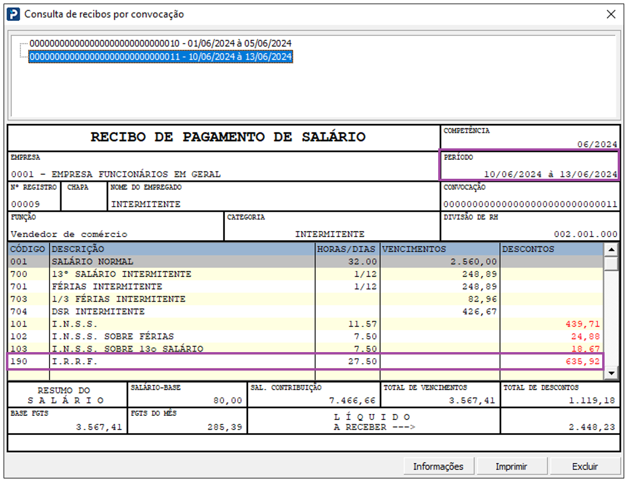629x482 pixels.
Task: Click the 439,71 discount value
Action: [x=582, y=324]
